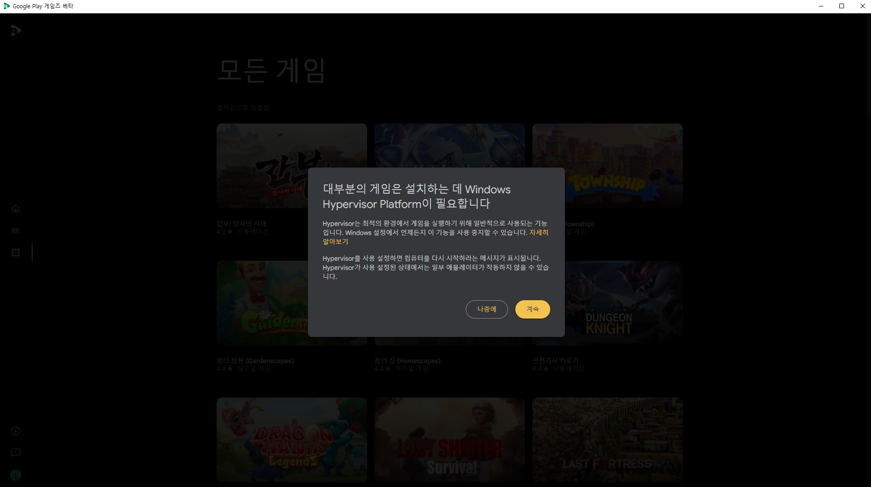Close the Google Play Games window
This screenshot has width=871, height=487.
click(x=862, y=6)
